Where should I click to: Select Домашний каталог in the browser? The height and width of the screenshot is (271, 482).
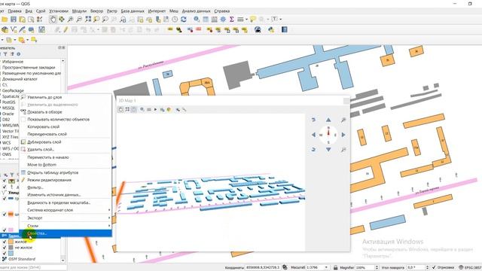(20, 79)
